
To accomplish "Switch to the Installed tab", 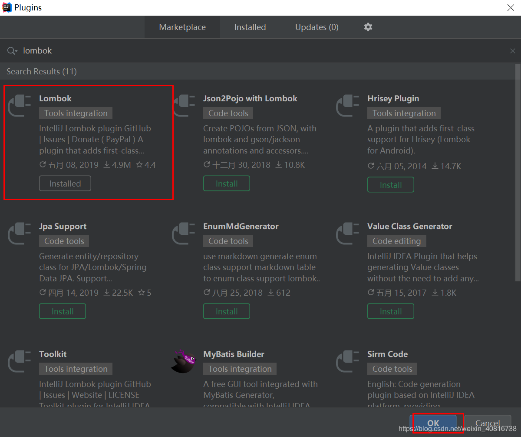I will (x=250, y=27).
